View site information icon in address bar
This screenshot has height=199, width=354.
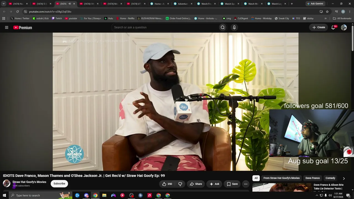click(25, 12)
